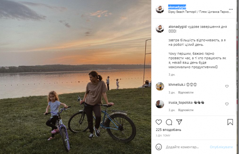
Task: Open the emoji picker smiley icon
Action: tap(159, 147)
